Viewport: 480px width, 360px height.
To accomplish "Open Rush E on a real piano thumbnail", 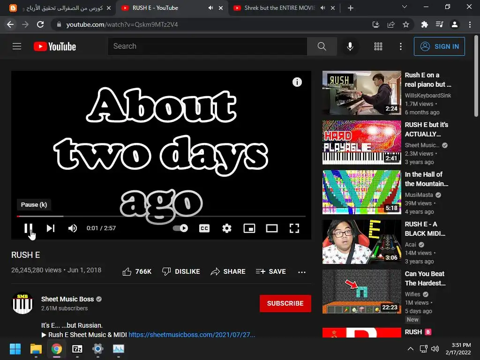I will click(361, 93).
